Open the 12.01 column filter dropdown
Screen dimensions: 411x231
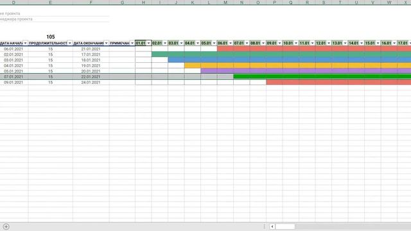click(329, 43)
